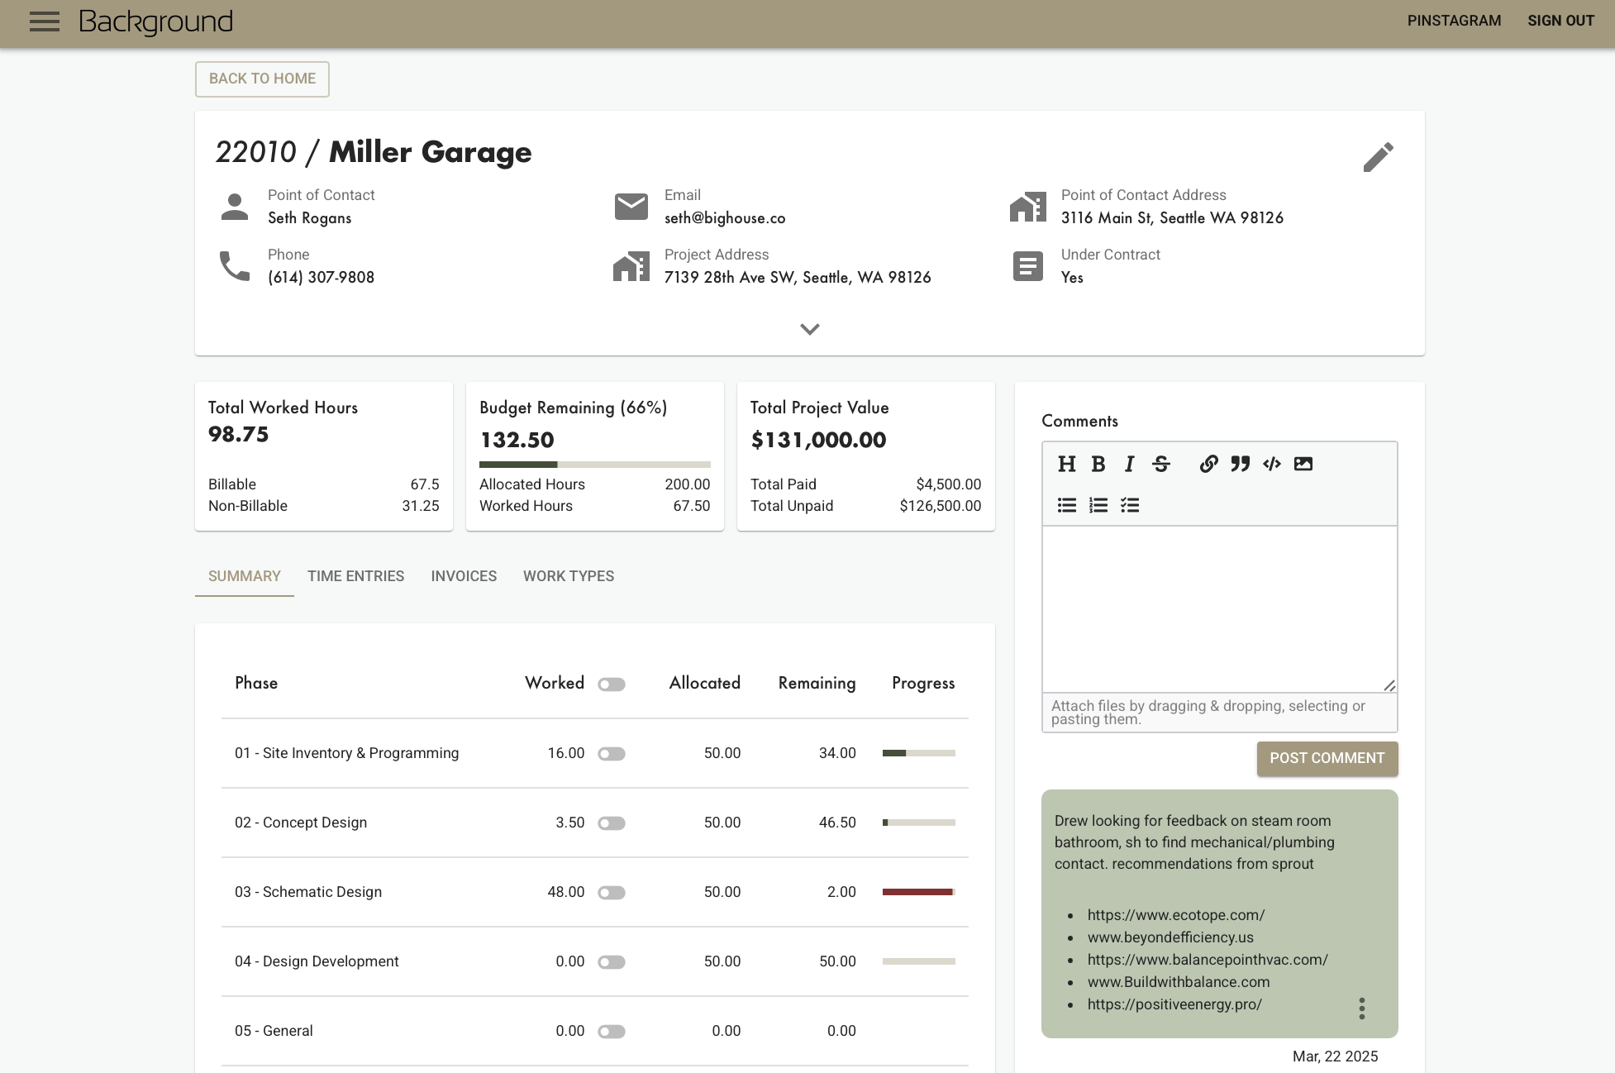Open the hamburger navigation menu
Viewport: 1615px width, 1073px height.
[x=44, y=21]
